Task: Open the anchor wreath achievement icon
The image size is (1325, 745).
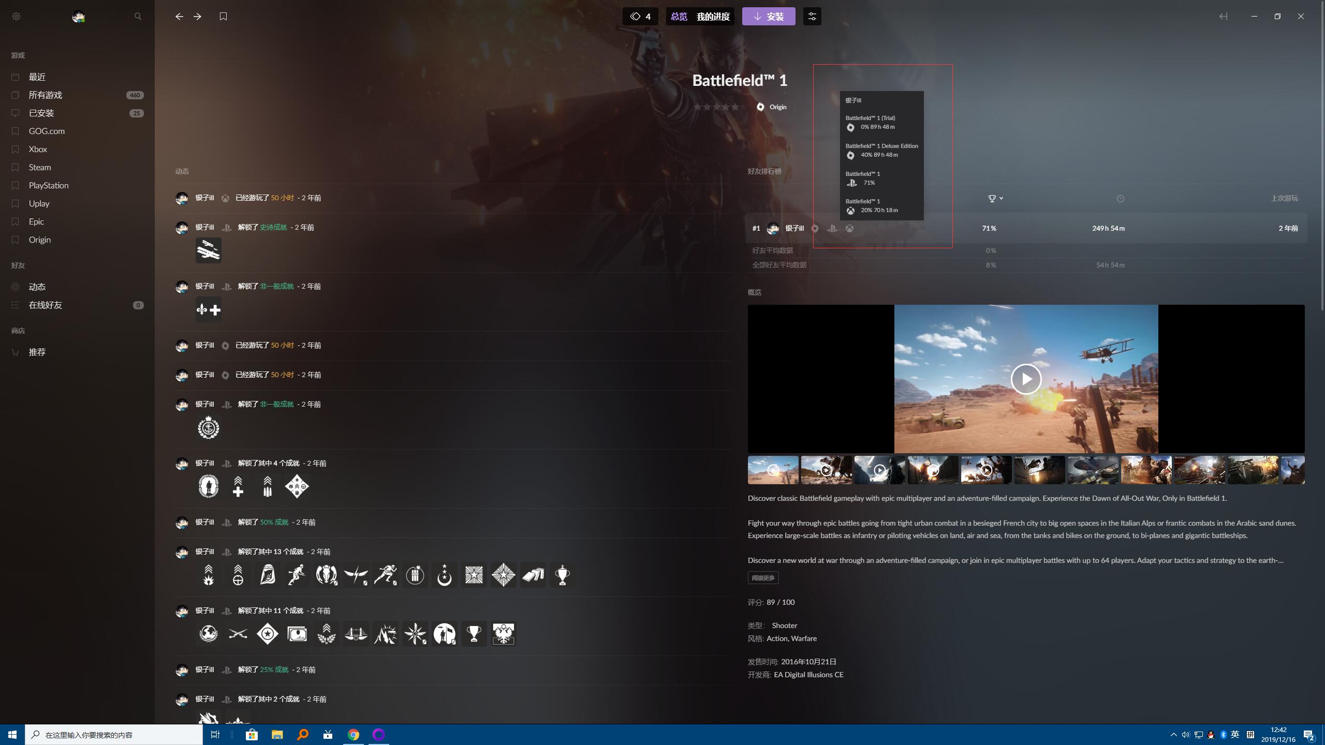Action: pos(209,428)
